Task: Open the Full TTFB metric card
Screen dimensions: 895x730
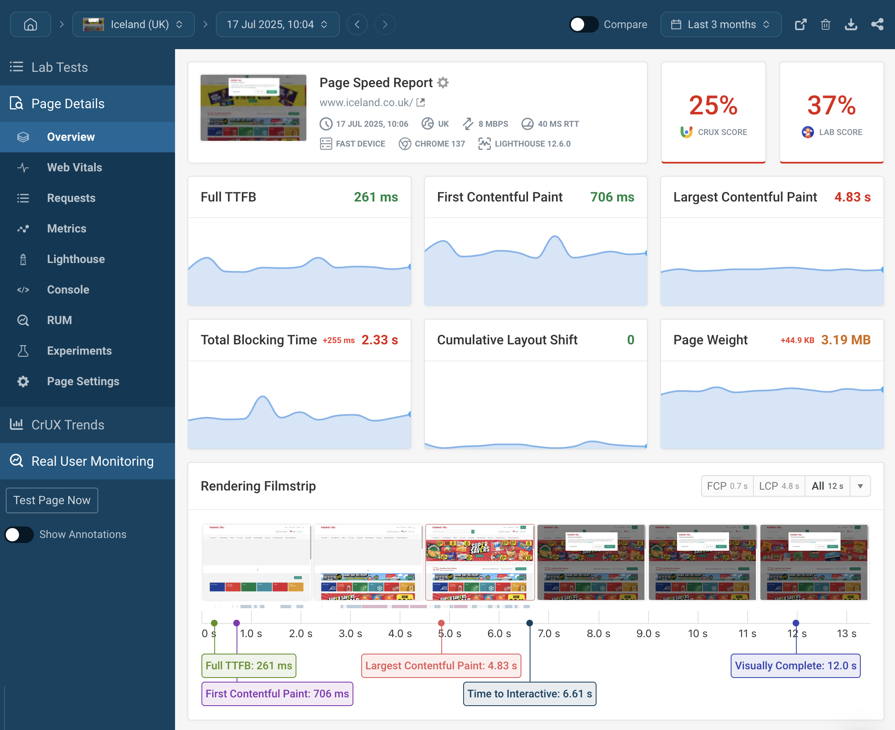Action: pyautogui.click(x=299, y=241)
